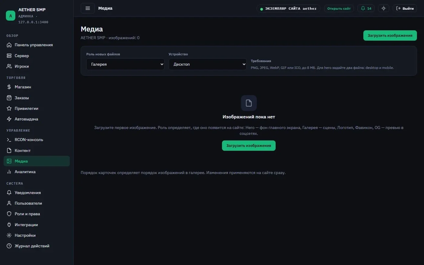The image size is (424, 265).
Task: Navigate to Журнал действий
Action: point(37,246)
